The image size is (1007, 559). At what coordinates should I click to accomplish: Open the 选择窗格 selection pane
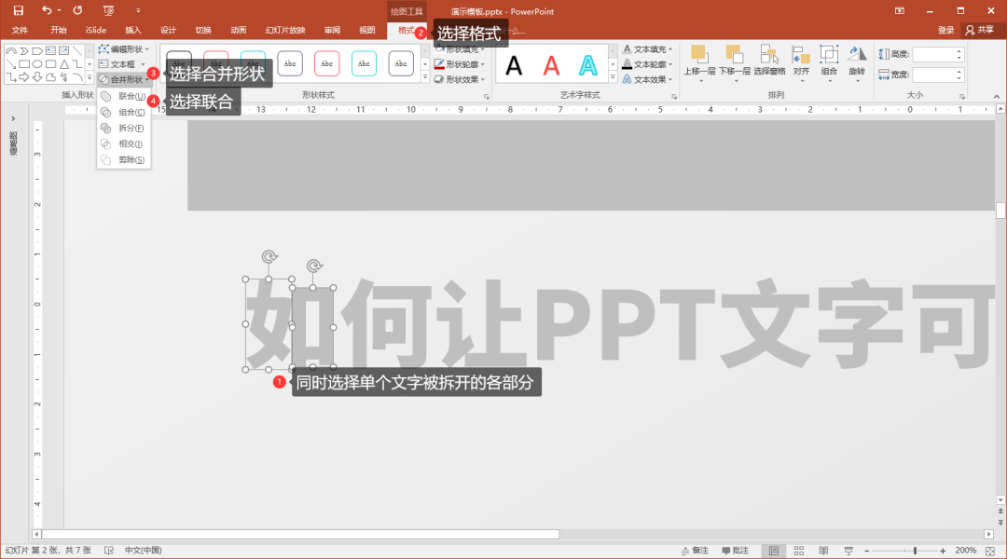coord(769,61)
